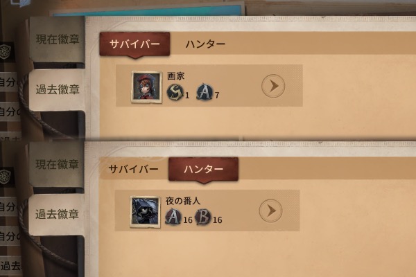Screen dimensions: 416x277
Task: Open 過去徽章 side tab beside 夜の番人 entry
Action: tap(57, 214)
